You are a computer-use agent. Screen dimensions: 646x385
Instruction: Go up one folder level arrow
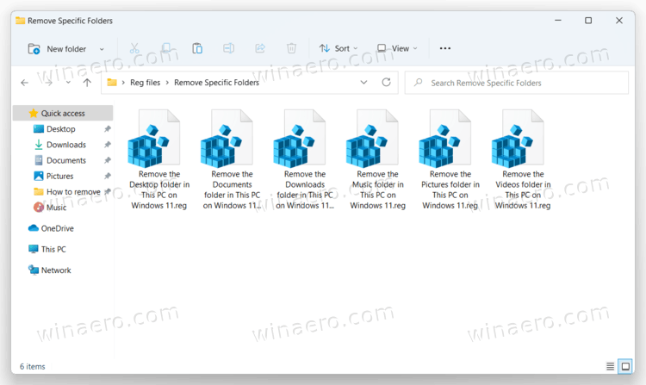87,83
